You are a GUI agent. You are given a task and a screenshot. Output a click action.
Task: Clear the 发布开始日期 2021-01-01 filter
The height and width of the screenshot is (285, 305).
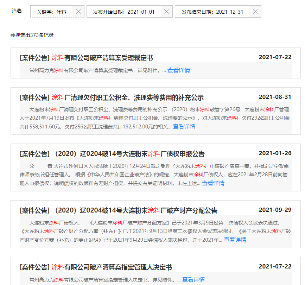click(167, 12)
